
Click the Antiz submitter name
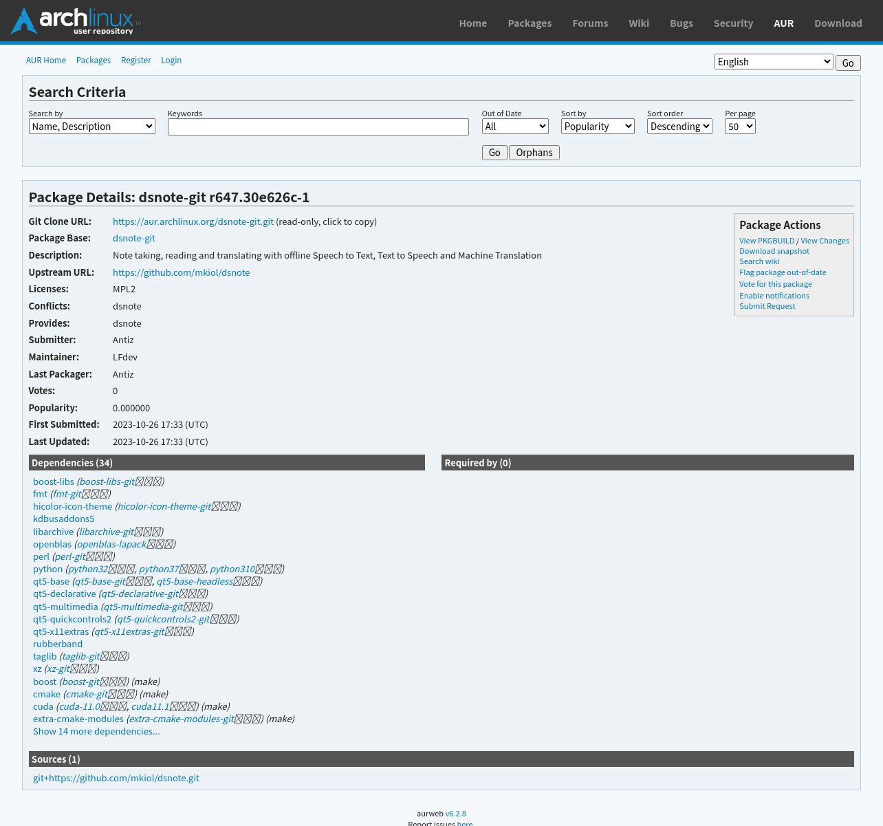tap(123, 340)
